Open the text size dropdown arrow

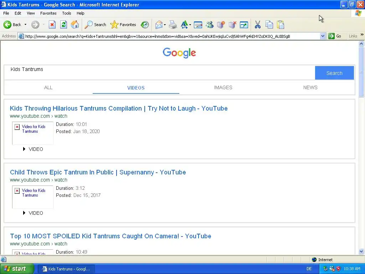click(190, 25)
